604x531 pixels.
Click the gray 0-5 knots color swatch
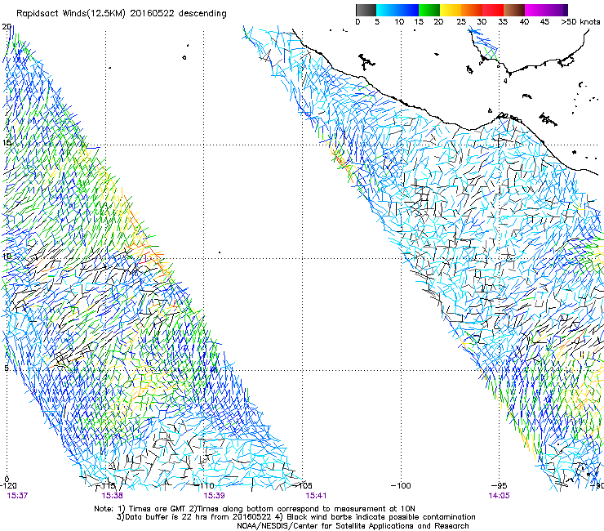point(366,10)
